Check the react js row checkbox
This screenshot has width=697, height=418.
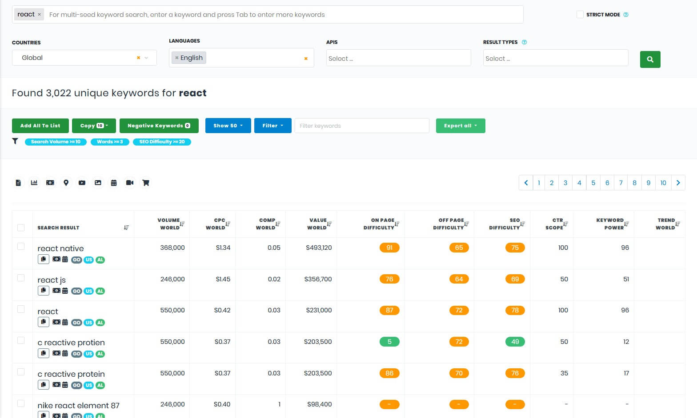pos(21,278)
